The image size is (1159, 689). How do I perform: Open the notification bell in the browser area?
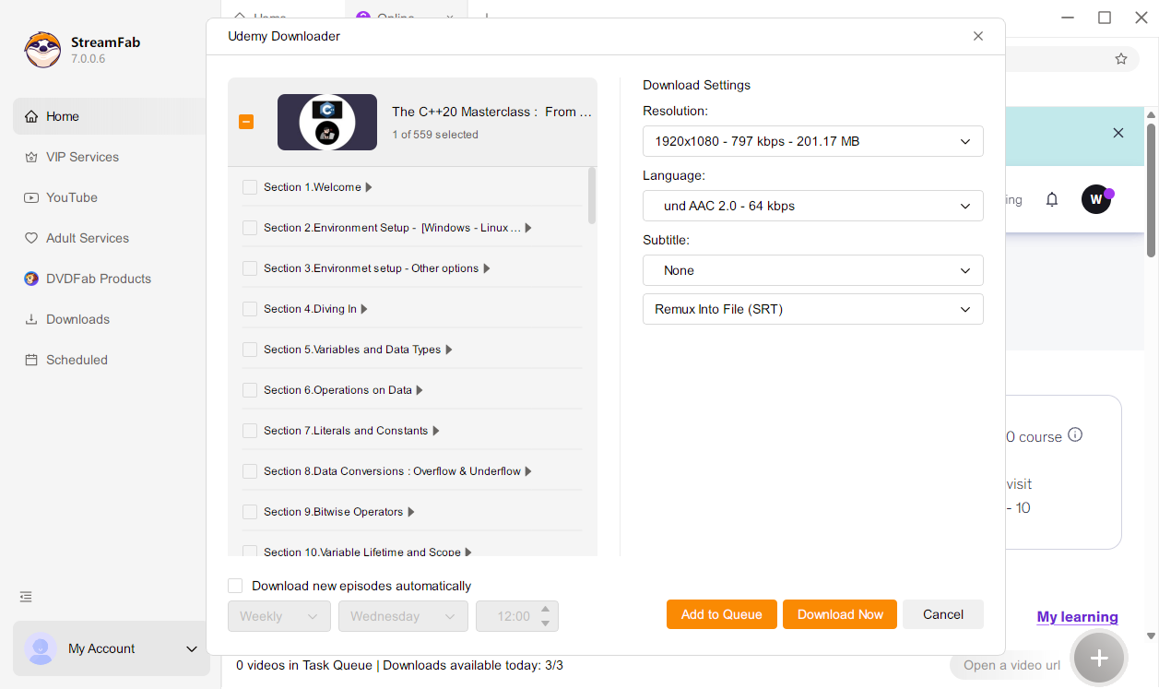pos(1052,199)
